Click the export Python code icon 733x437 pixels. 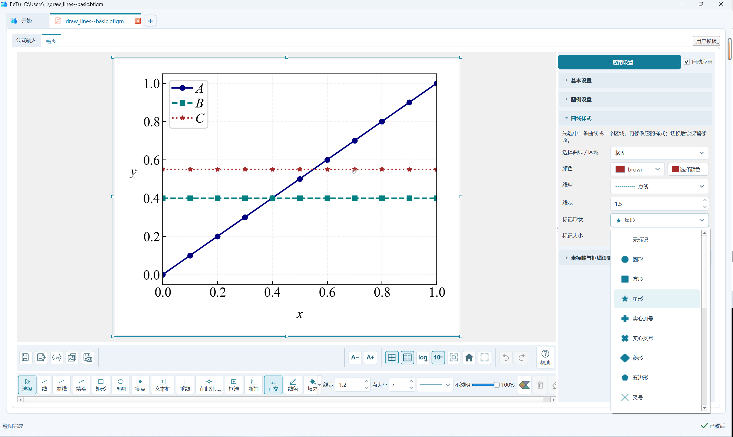point(57,358)
